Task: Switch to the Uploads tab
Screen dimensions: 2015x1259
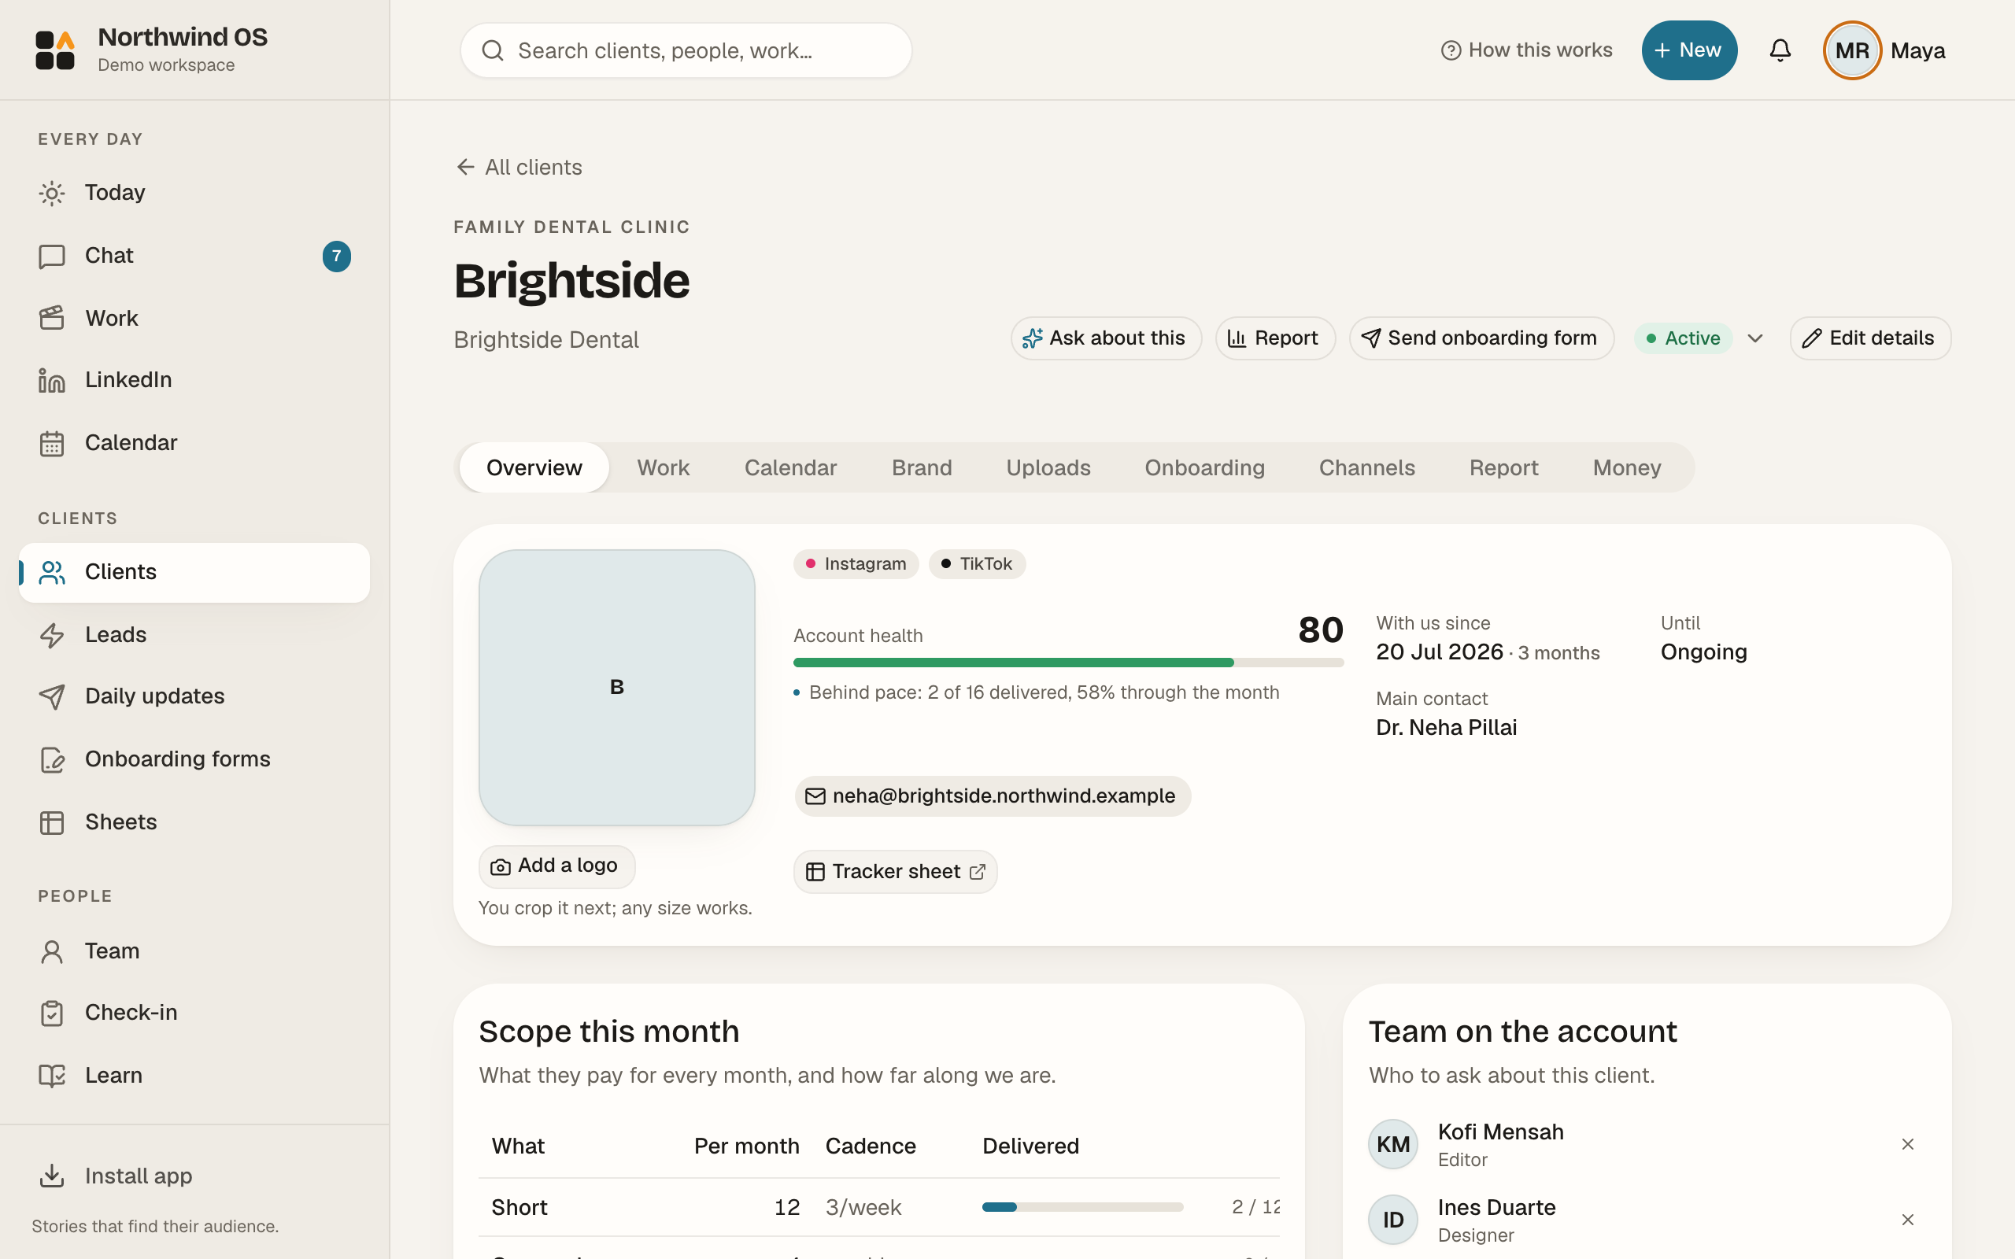Action: coord(1048,468)
